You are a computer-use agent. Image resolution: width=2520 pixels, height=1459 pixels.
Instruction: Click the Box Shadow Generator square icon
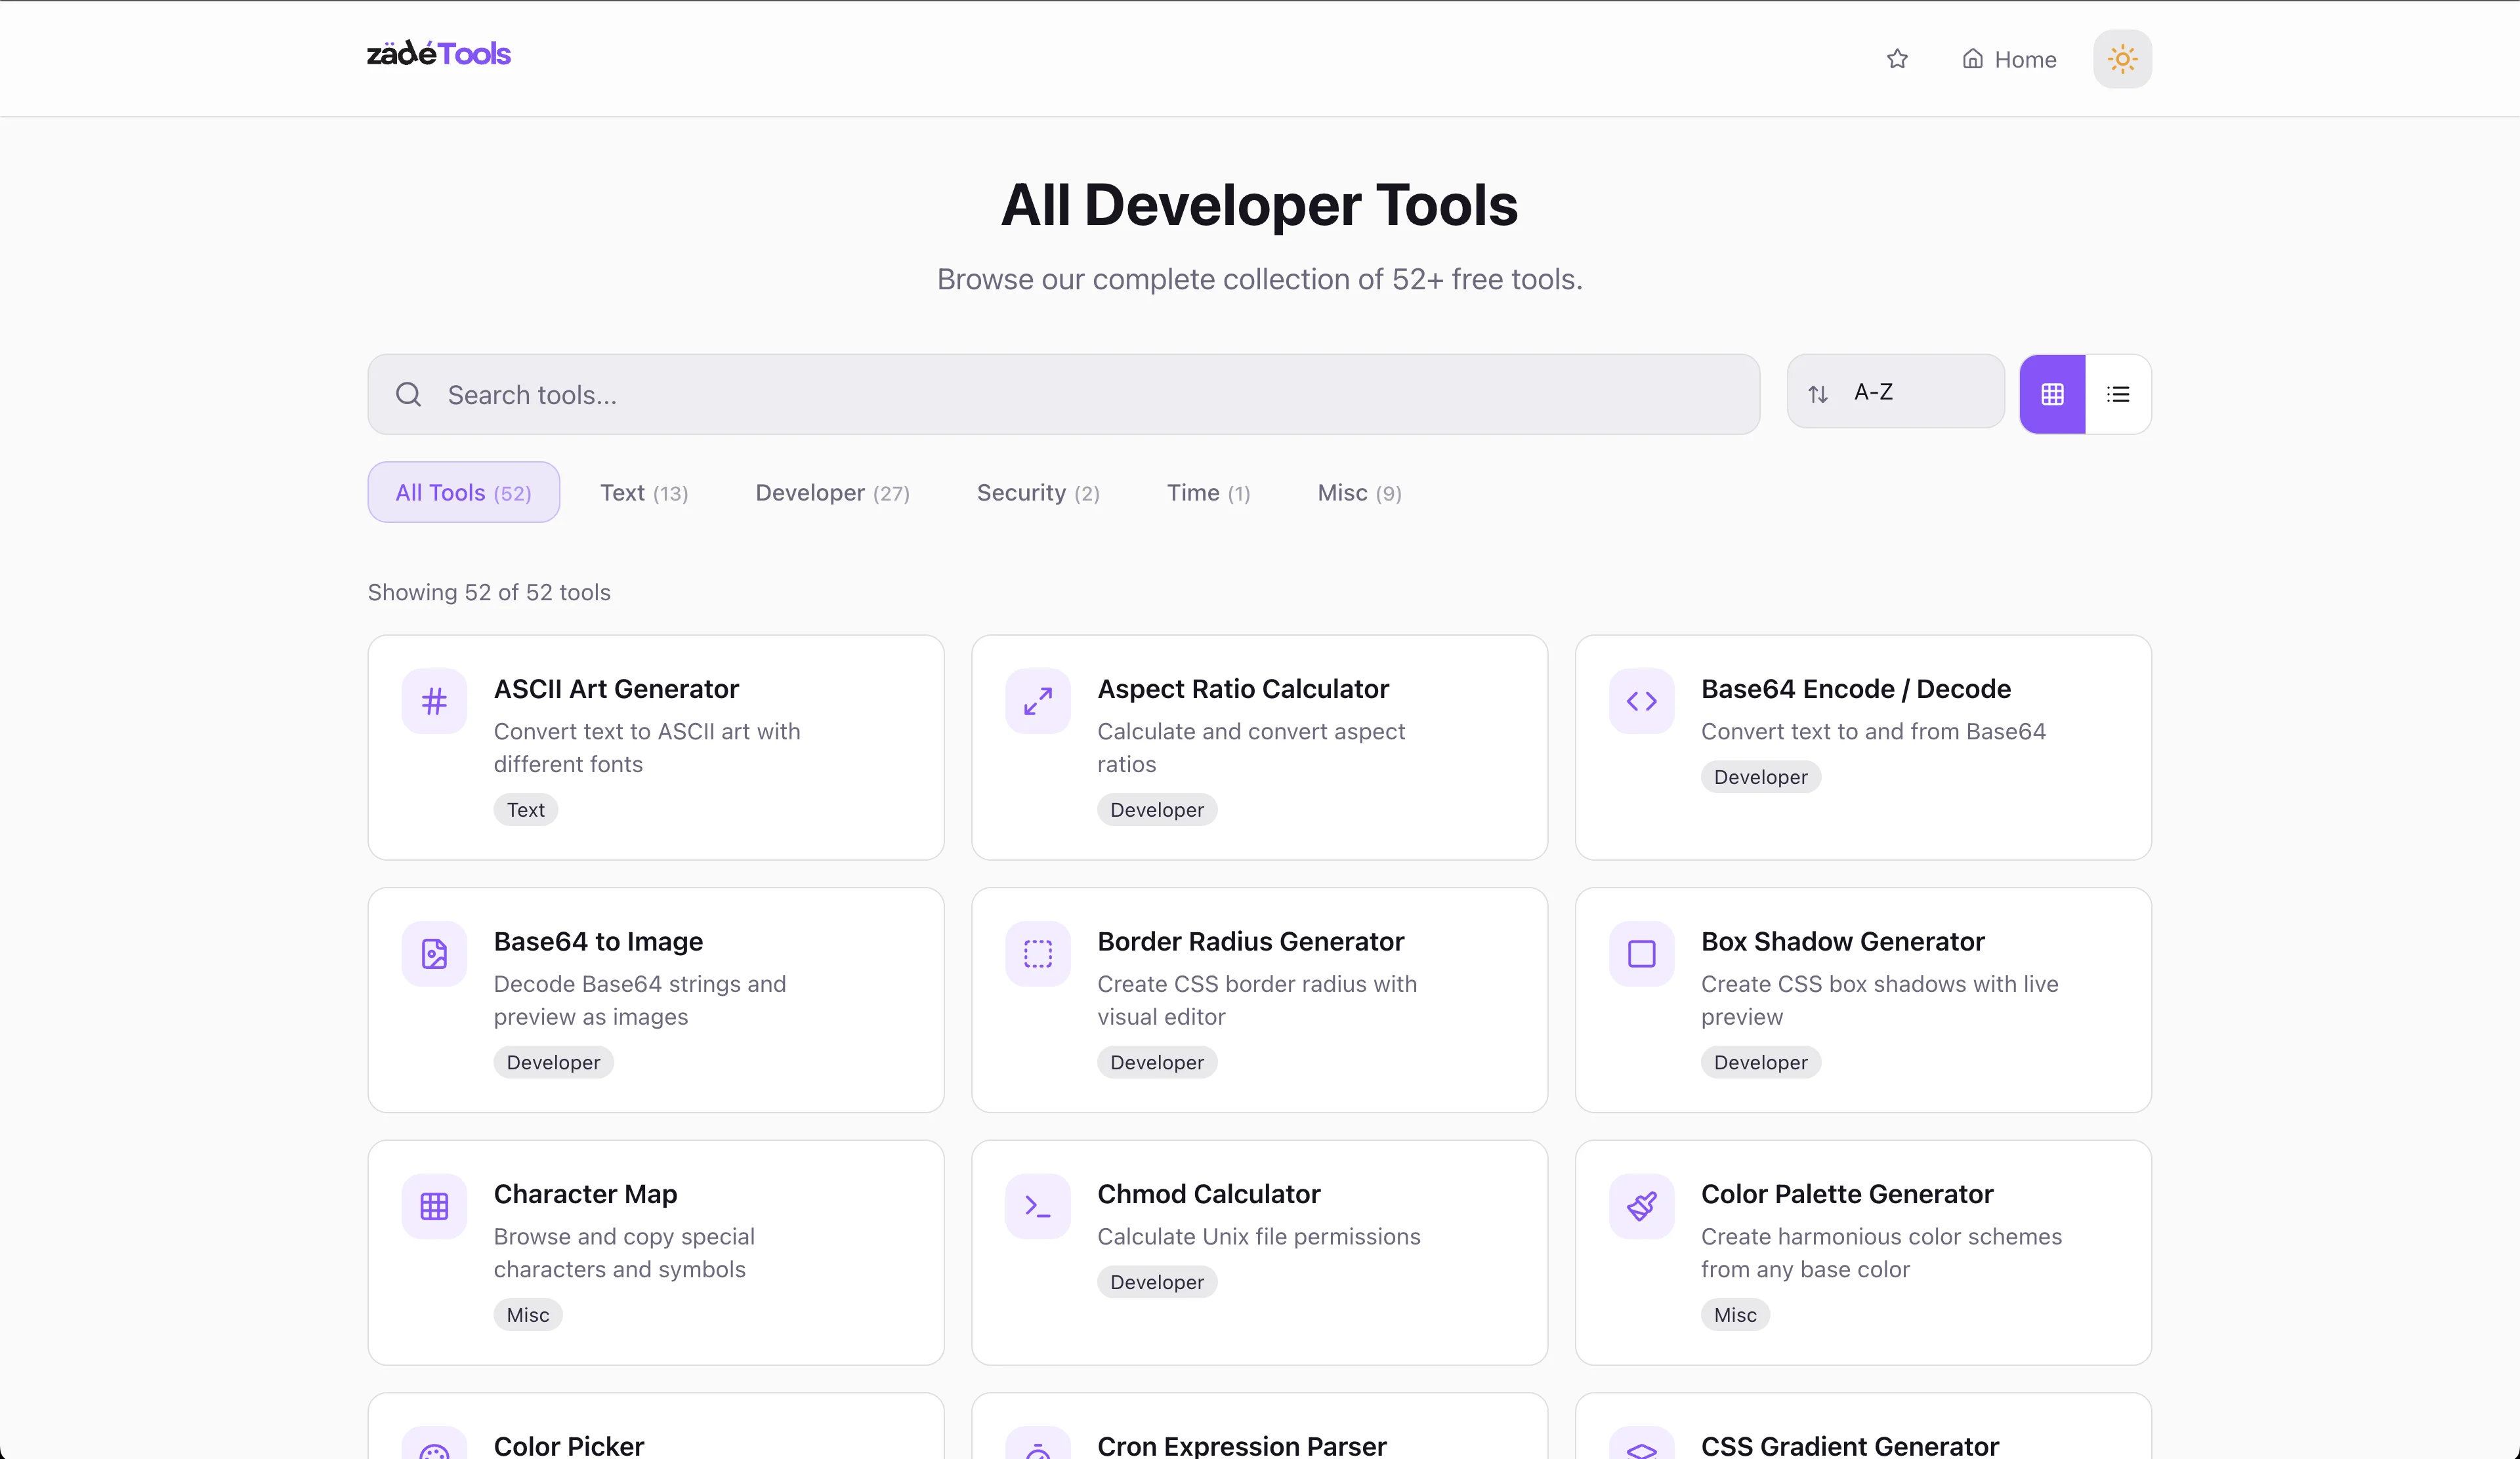coord(1642,955)
